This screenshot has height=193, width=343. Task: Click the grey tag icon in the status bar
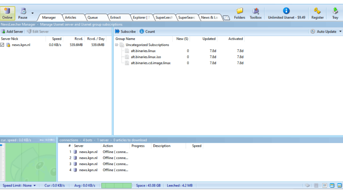pyautogui.click(x=307, y=186)
